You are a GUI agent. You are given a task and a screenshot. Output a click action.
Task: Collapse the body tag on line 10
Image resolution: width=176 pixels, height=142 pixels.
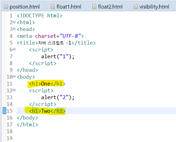coord(14,76)
